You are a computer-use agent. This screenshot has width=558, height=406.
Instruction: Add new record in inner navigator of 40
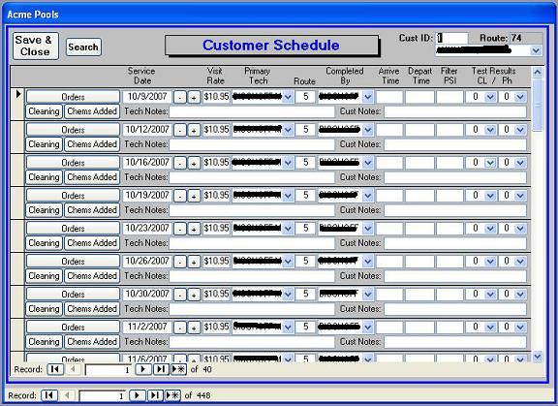[x=178, y=369]
